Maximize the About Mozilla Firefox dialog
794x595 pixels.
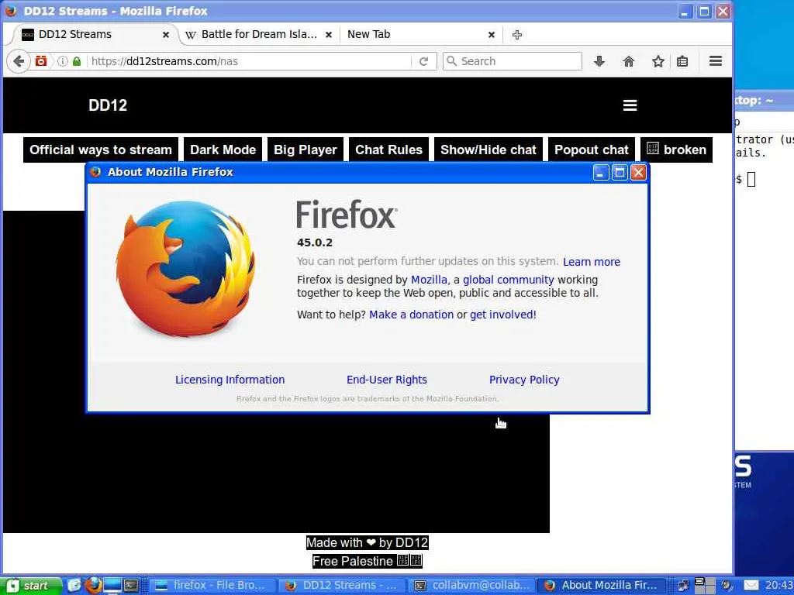[x=620, y=173]
